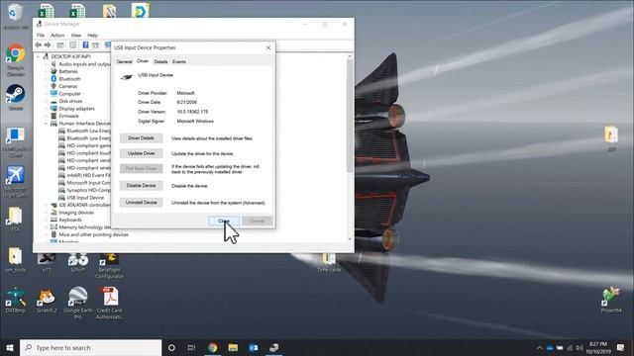Screen dimensions: 634x356
Task: Click the blue Help toolbar icon
Action: coord(85,44)
